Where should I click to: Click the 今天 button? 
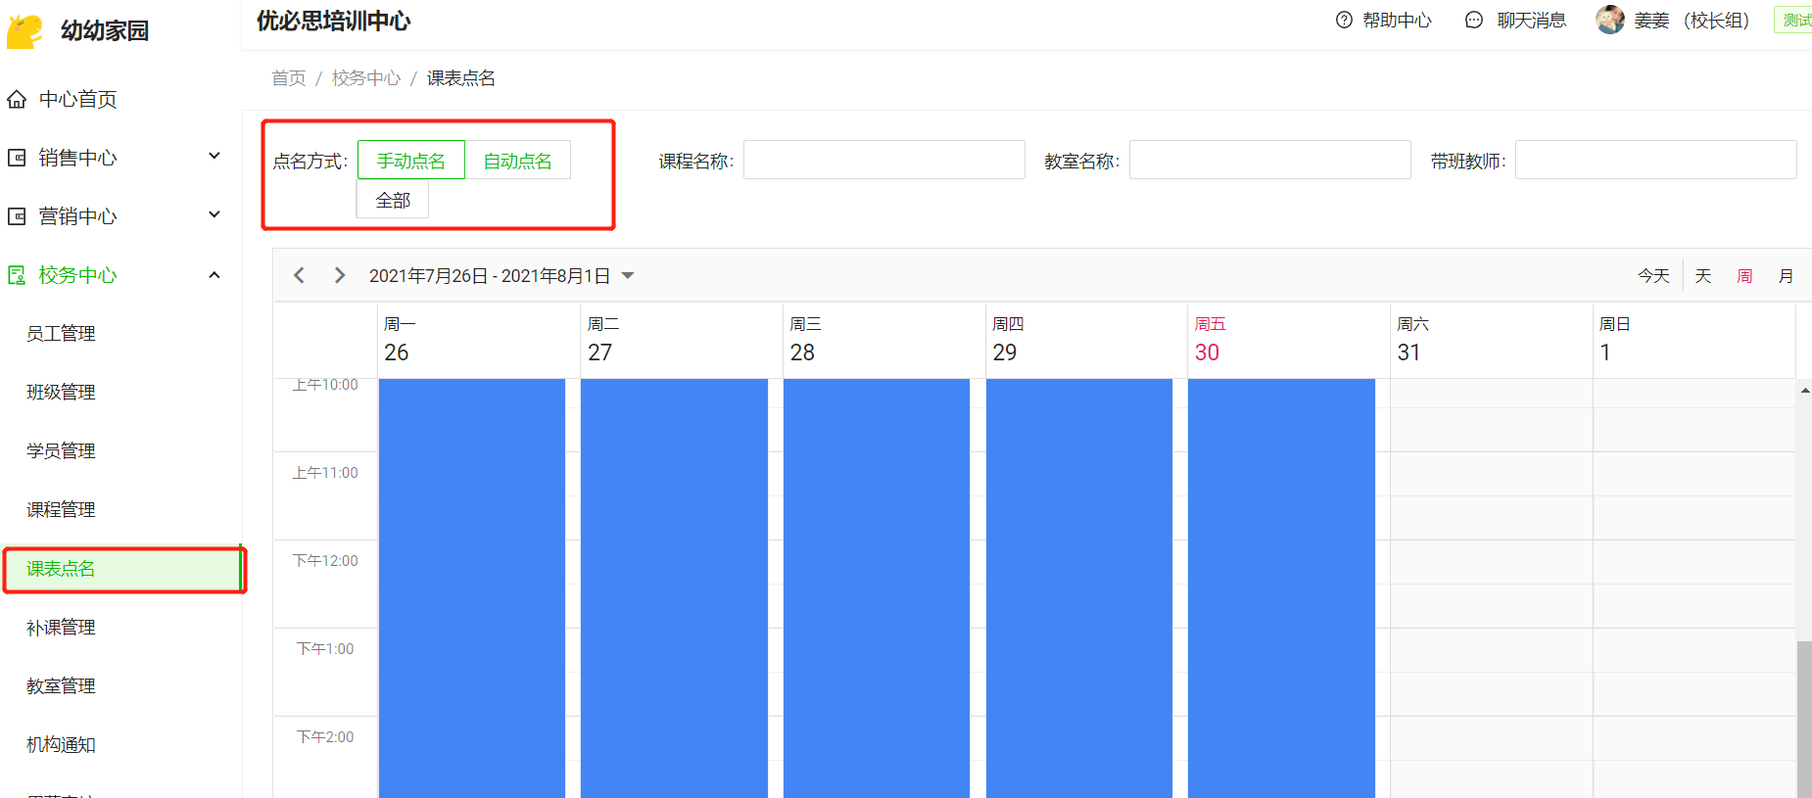pyautogui.click(x=1653, y=276)
